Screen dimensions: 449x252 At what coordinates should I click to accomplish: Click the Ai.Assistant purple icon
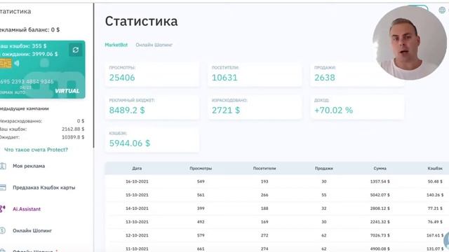tap(3, 209)
